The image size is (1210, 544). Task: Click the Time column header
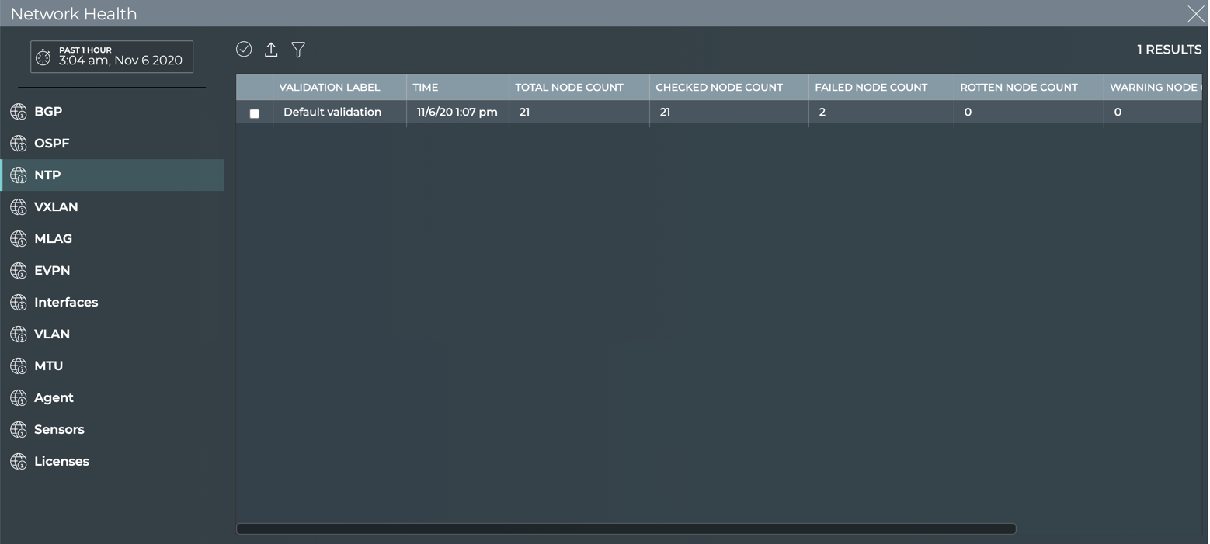pos(426,87)
